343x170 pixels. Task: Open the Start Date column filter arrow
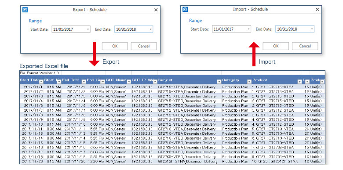click(x=41, y=82)
